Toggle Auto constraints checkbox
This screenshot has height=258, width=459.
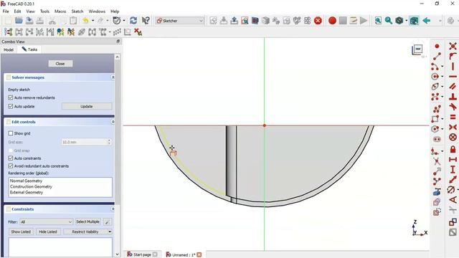click(11, 158)
